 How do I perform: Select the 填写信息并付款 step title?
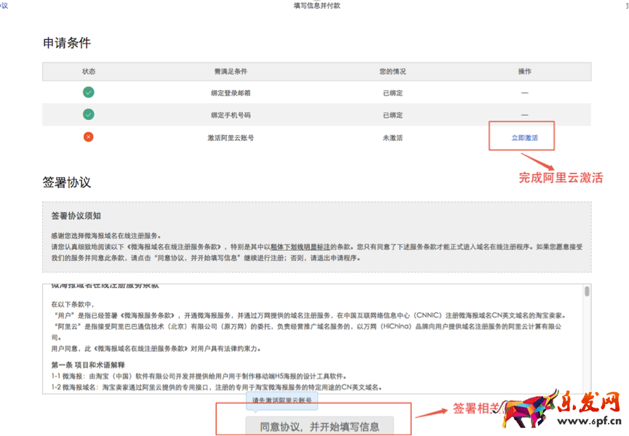tap(316, 5)
